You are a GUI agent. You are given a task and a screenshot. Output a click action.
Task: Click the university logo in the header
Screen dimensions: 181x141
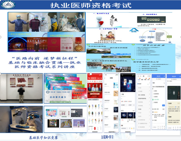pos(9,5)
